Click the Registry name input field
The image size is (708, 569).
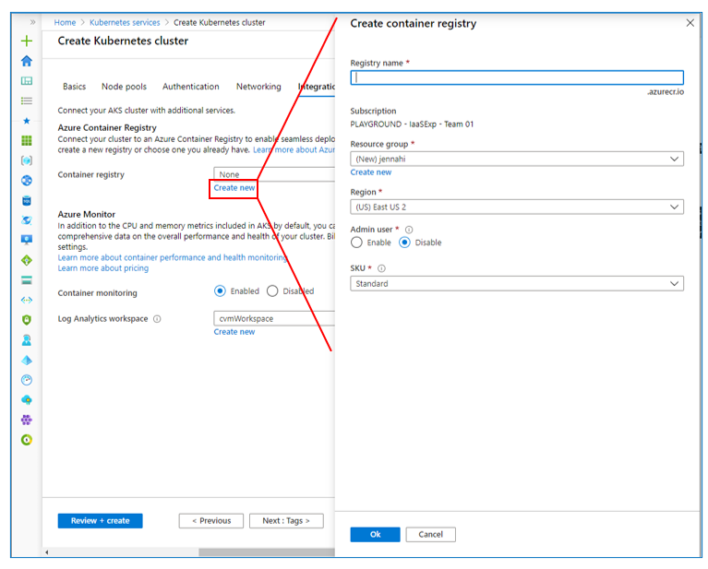[517, 77]
